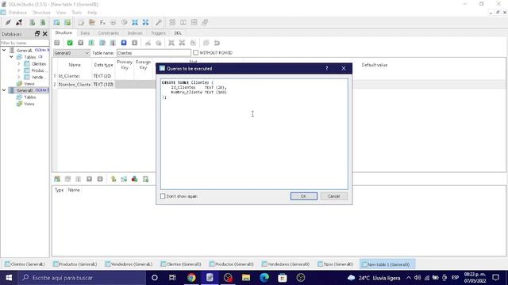This screenshot has height=285, width=508.
Task: Switch to Productos (General) window tab
Action: [75, 264]
